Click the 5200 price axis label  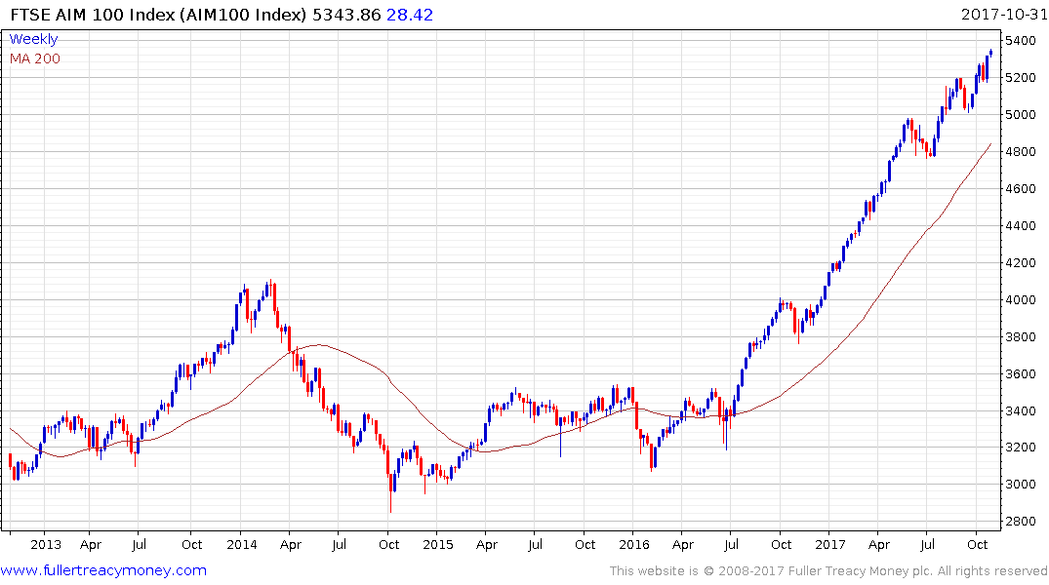tap(1021, 78)
